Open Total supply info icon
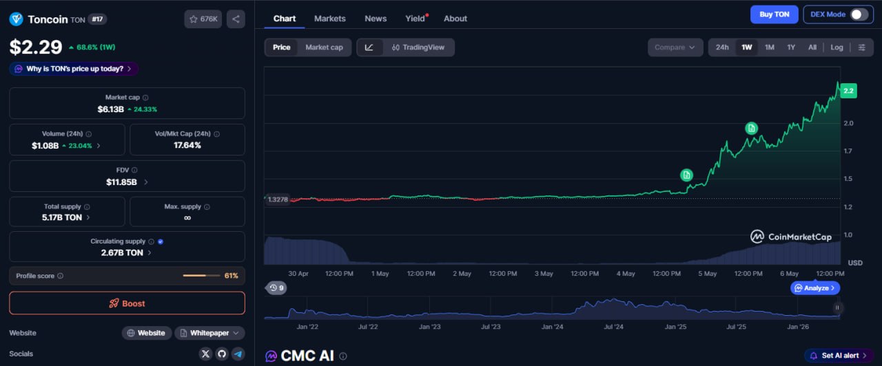Viewport: 882px width, 366px height. (x=87, y=206)
